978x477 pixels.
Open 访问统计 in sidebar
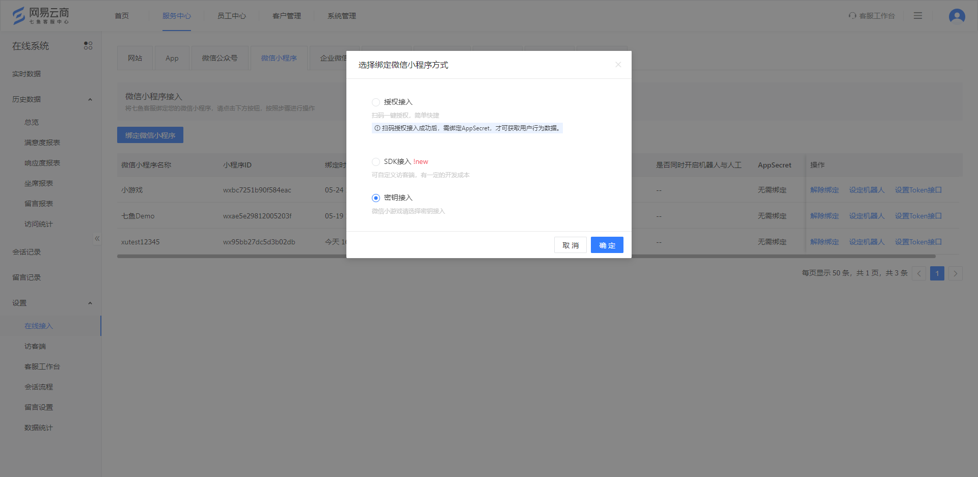(x=39, y=224)
